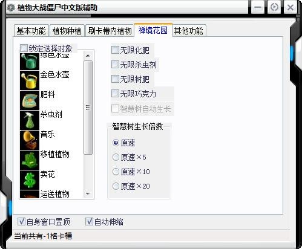Click the item list scrollbar thumb

point(88,108)
